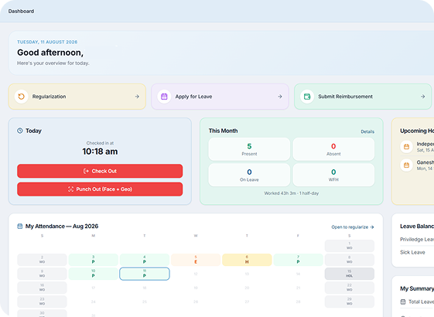The image size is (434, 317).
Task: Select day 7 marked present
Action: click(x=298, y=260)
